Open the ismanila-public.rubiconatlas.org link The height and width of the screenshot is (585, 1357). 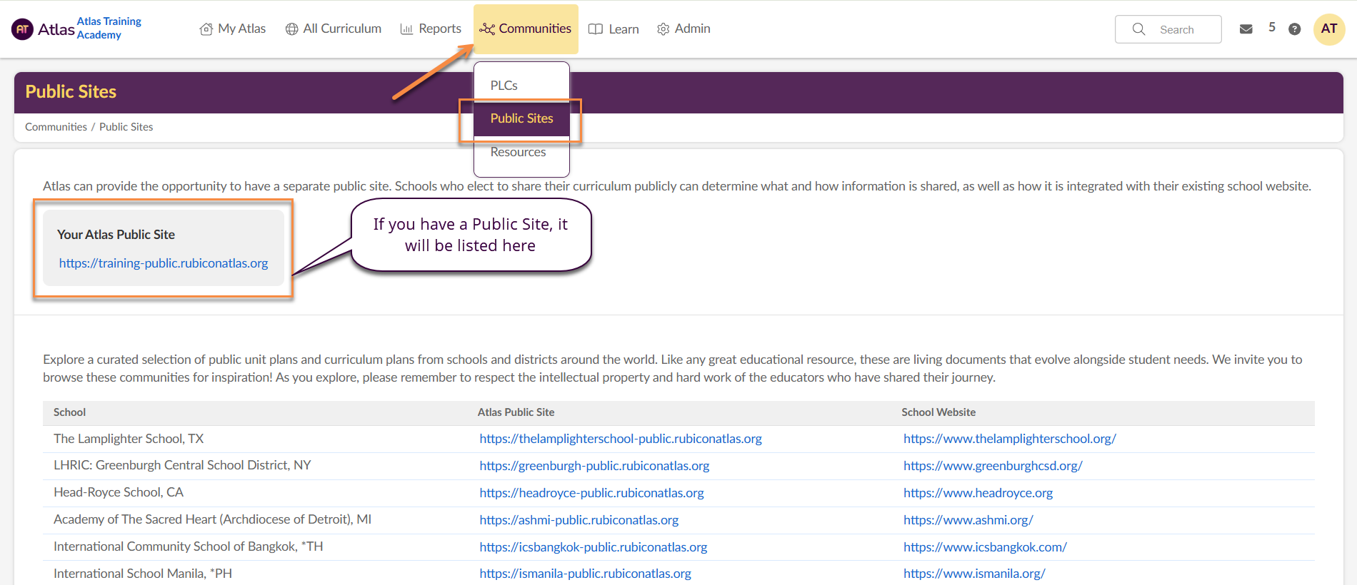point(586,574)
